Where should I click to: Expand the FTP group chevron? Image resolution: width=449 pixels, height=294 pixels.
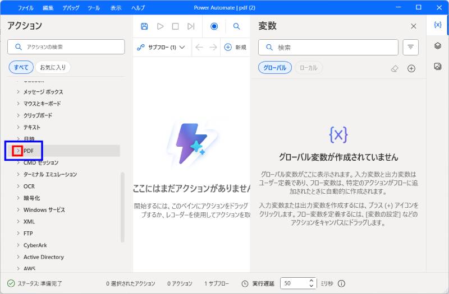tap(18, 233)
